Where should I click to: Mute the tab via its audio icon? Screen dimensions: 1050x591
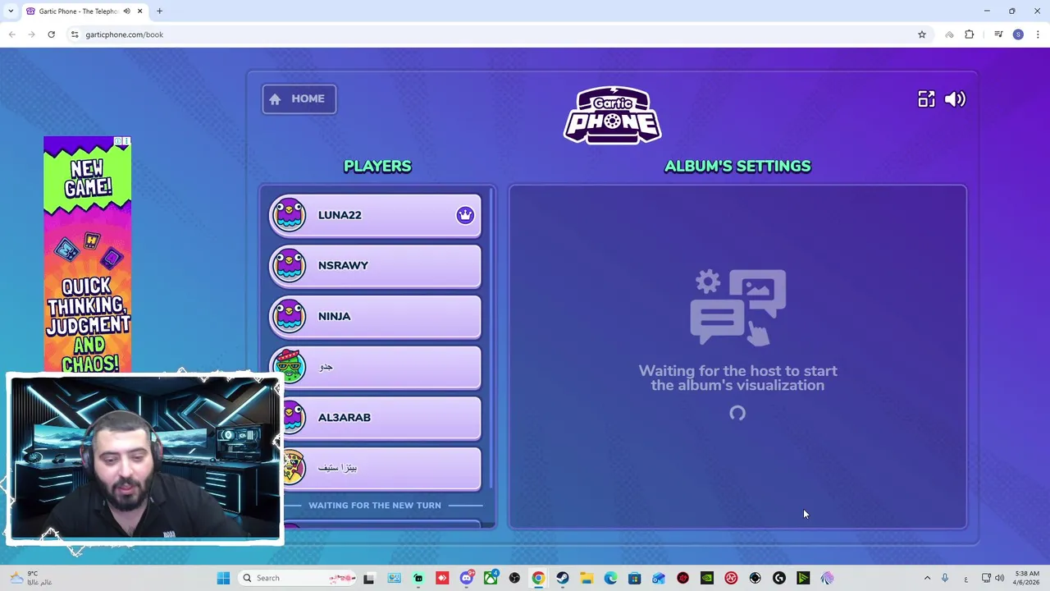tap(126, 11)
